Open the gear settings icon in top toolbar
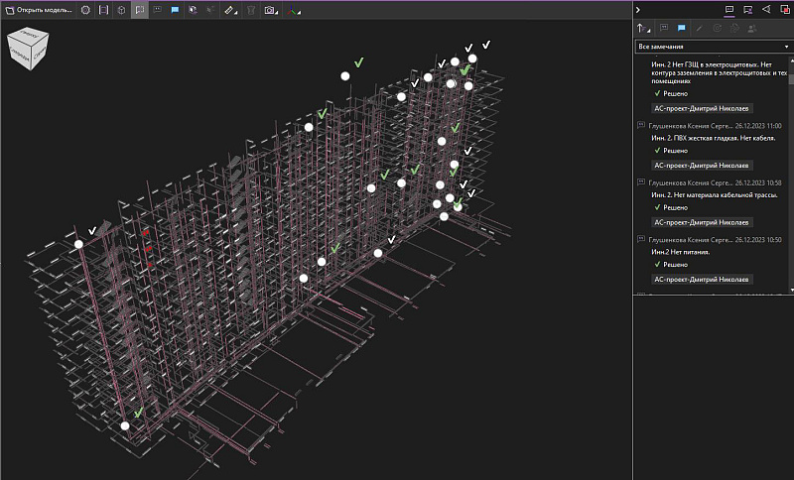 pyautogui.click(x=85, y=10)
